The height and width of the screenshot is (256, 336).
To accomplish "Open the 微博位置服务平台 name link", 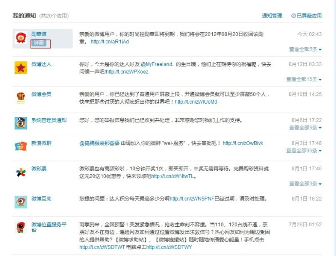I will (49, 227).
